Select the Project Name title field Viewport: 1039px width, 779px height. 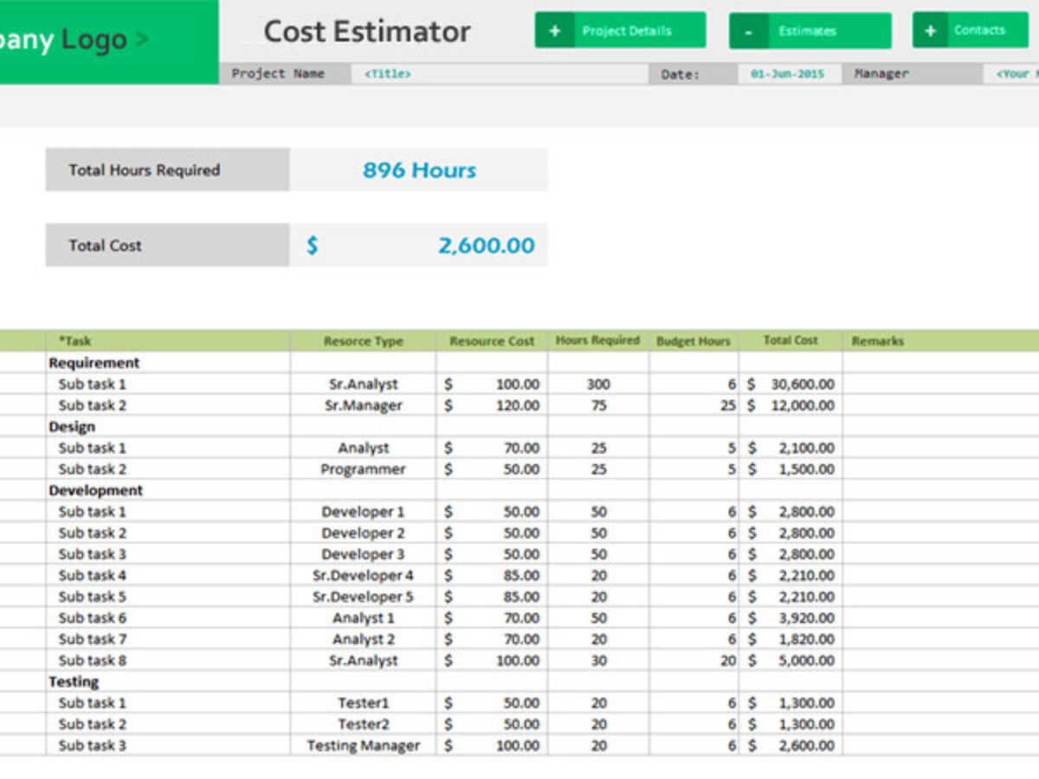click(x=500, y=74)
